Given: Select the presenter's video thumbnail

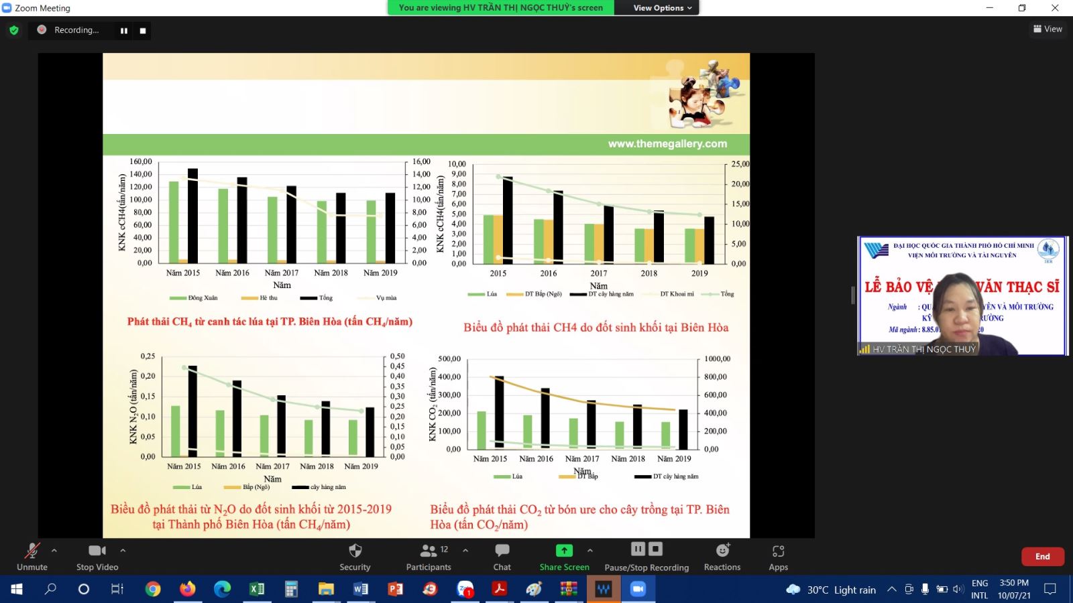Looking at the screenshot, I should pos(962,295).
